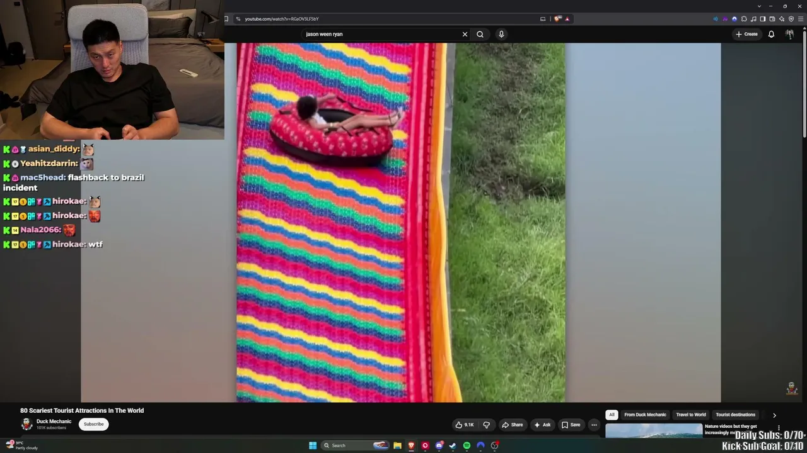The image size is (807, 453).
Task: Open File Explorer from the taskbar
Action: click(397, 445)
